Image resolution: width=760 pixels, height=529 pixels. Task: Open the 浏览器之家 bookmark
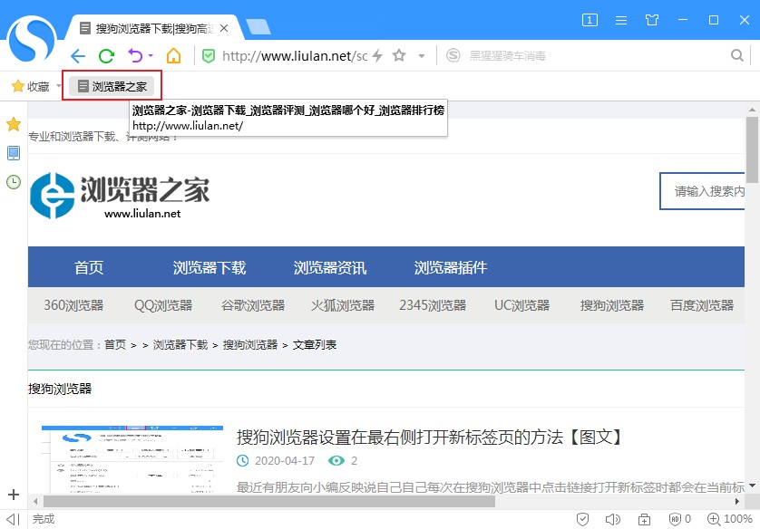pyautogui.click(x=112, y=86)
